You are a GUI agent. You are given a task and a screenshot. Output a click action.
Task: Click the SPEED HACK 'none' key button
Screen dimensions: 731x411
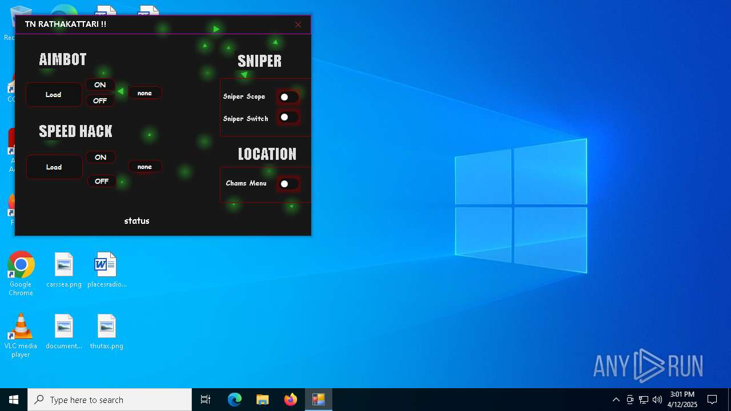click(x=144, y=167)
